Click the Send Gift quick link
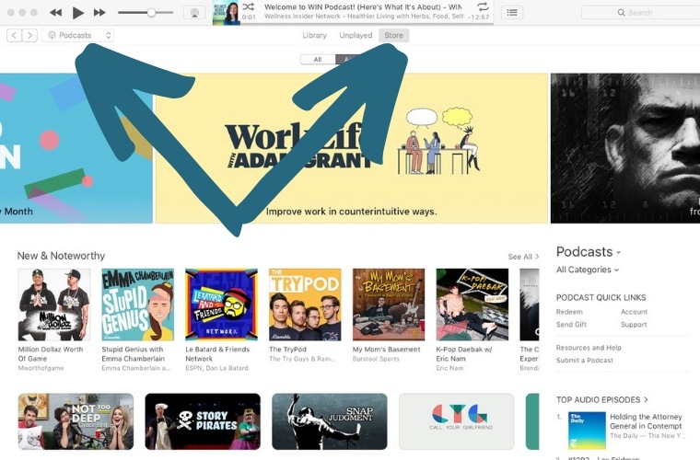This screenshot has width=700, height=460. (x=571, y=325)
